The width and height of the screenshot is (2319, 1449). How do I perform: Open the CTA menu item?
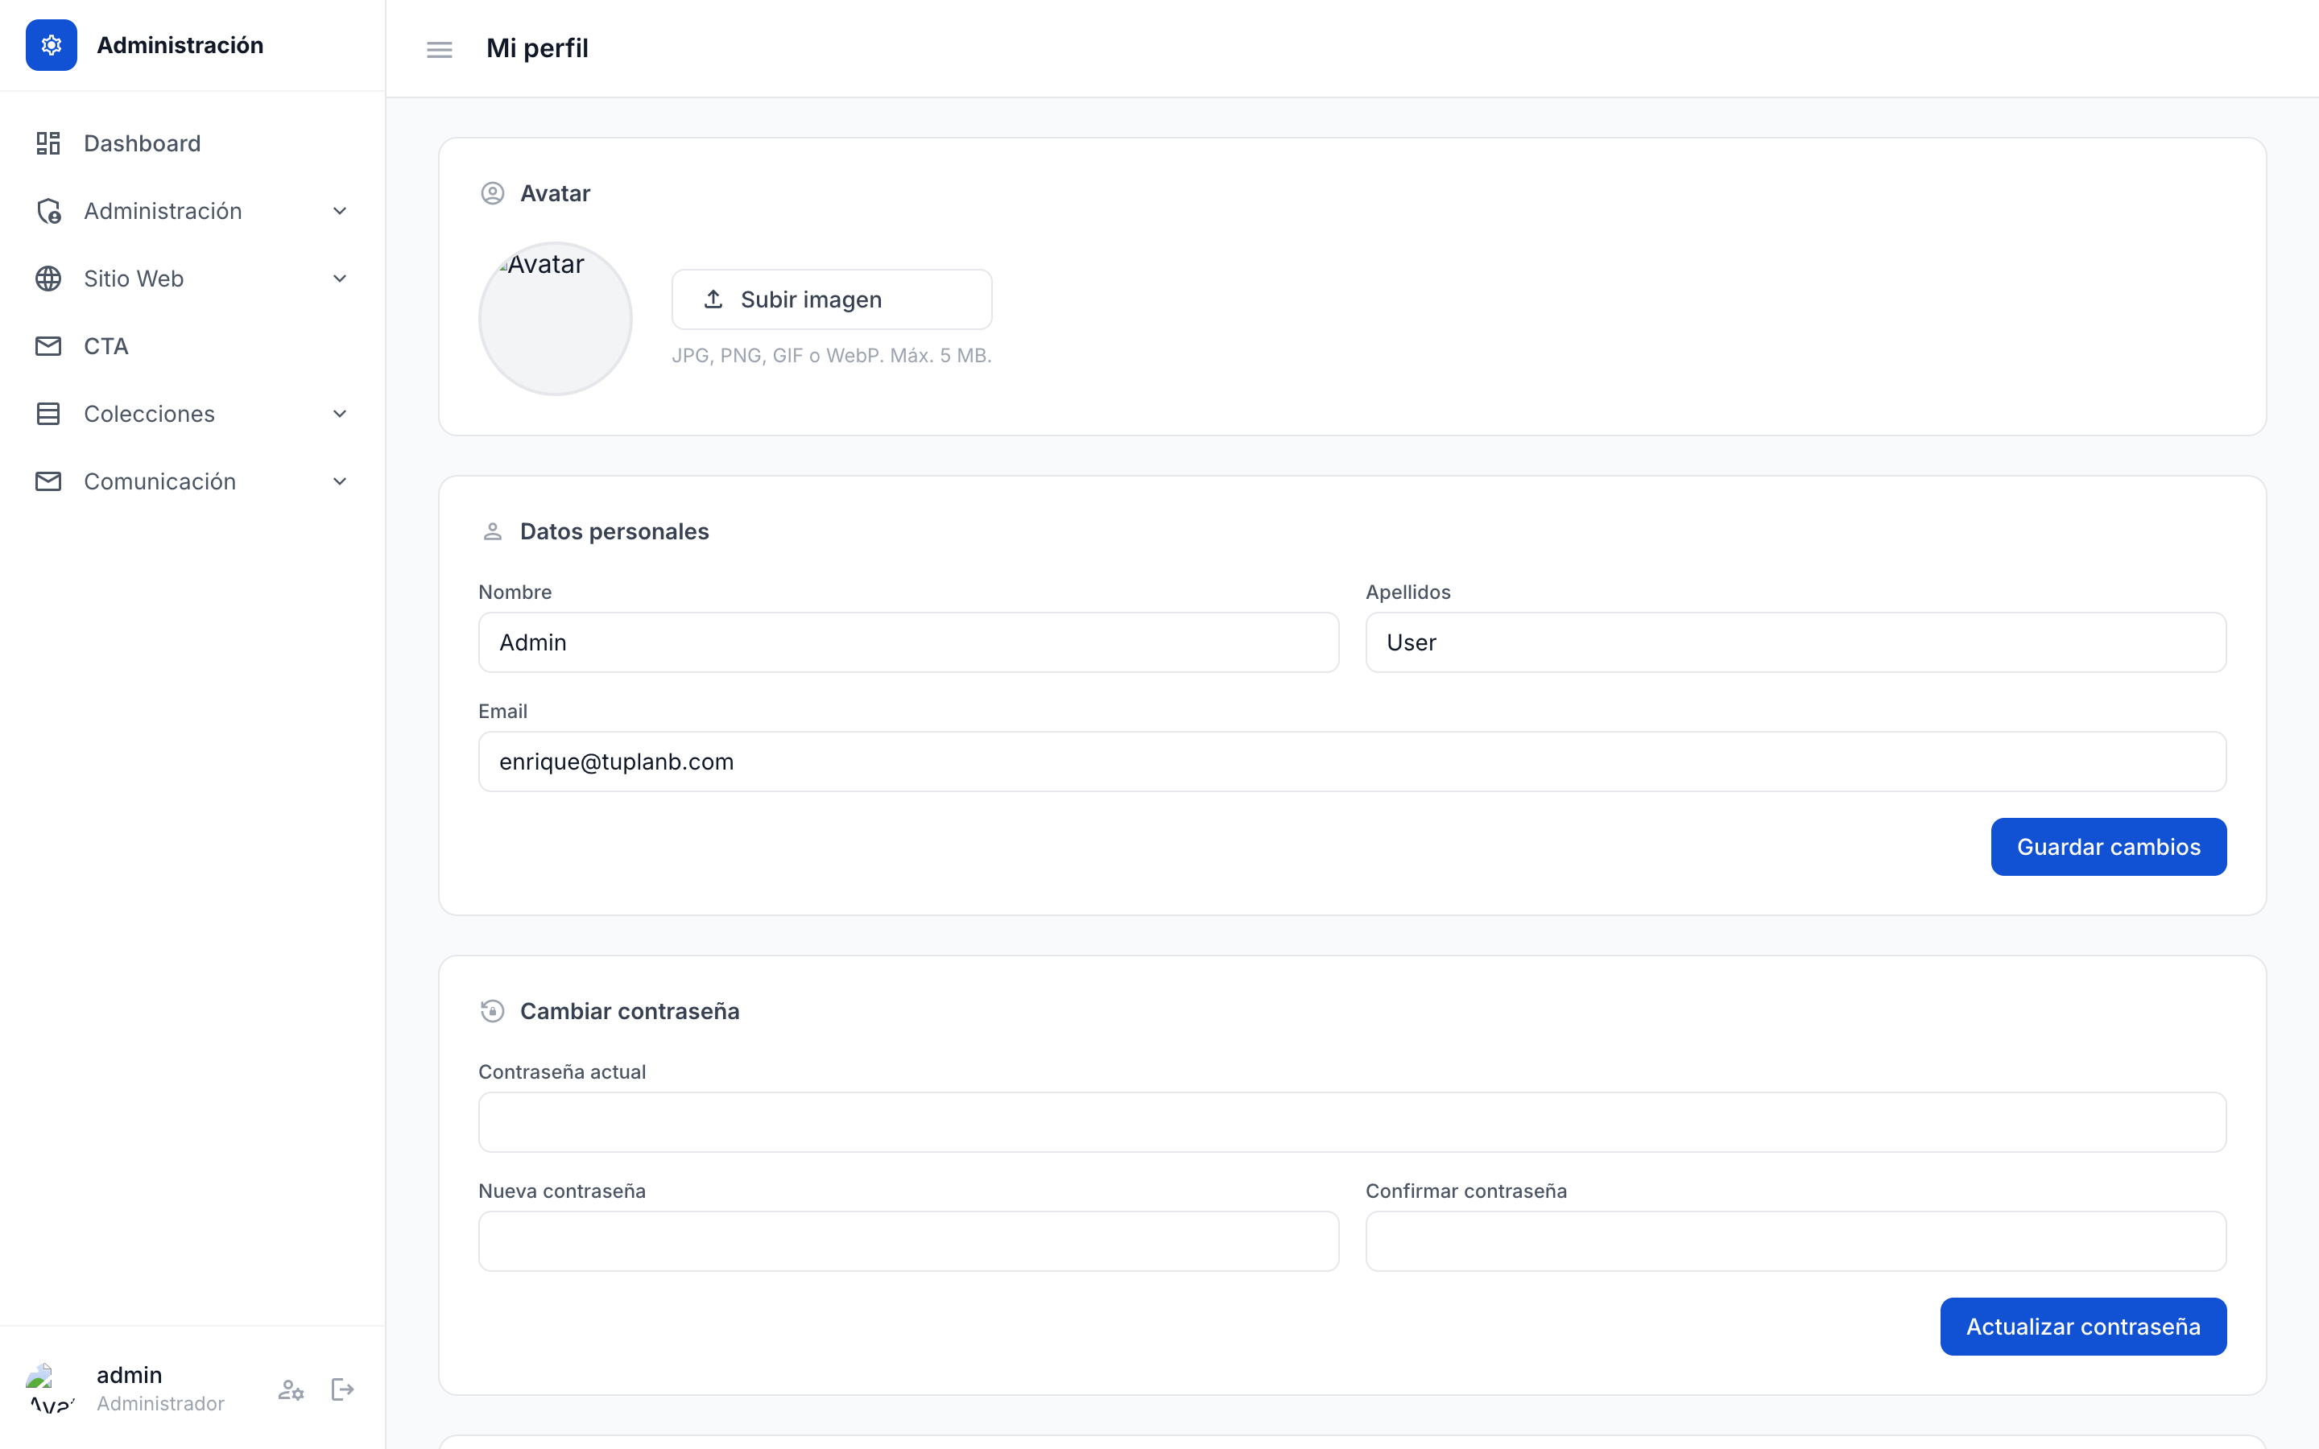192,346
